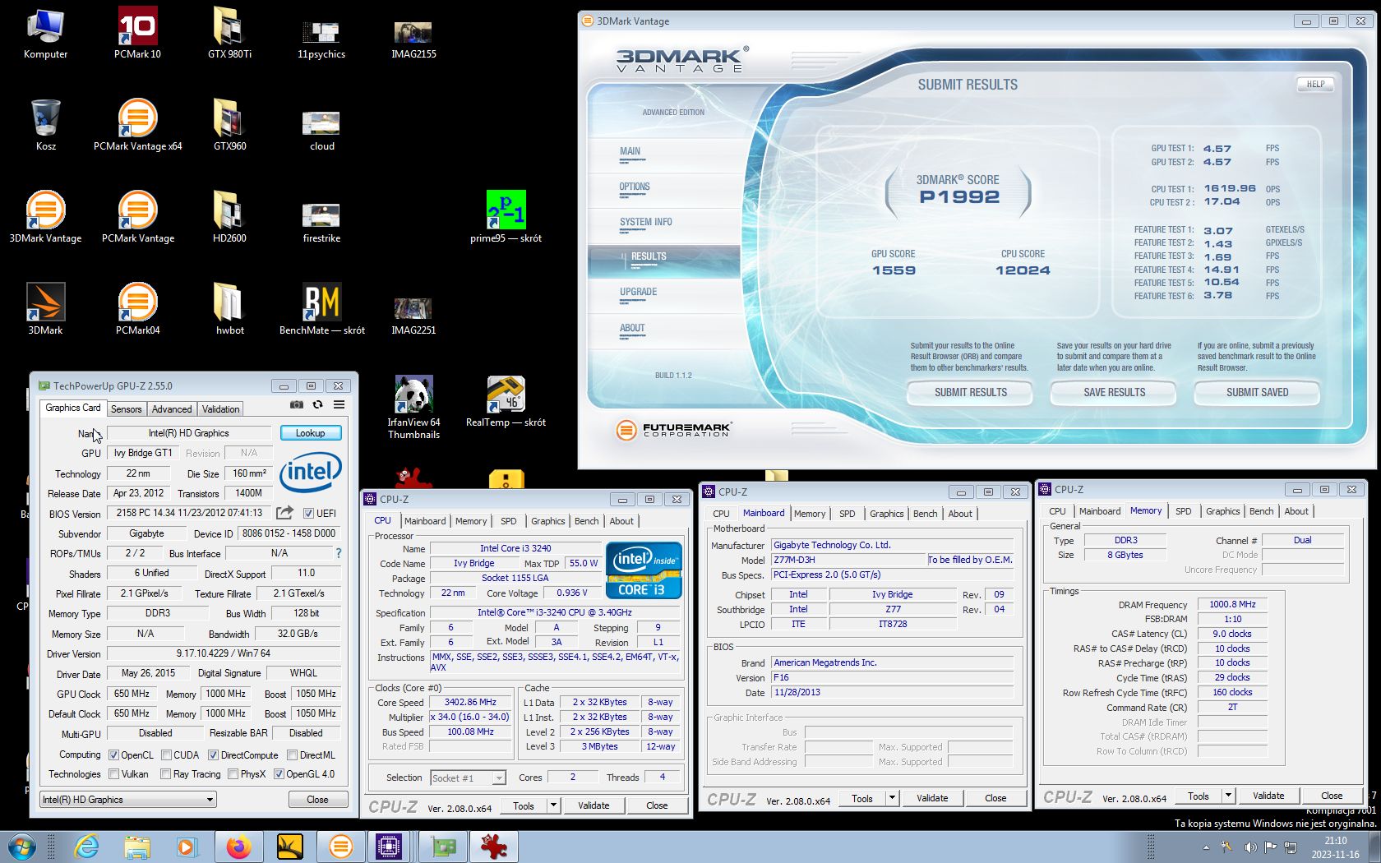The image size is (1381, 863).
Task: Open Firefox from the taskbar
Action: pyautogui.click(x=238, y=847)
